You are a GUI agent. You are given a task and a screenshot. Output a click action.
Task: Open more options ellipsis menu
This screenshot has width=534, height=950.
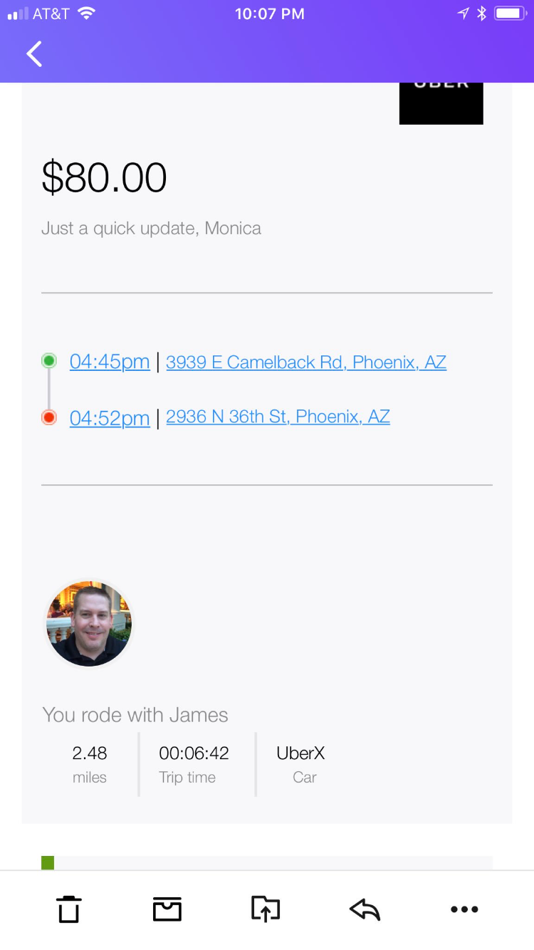(x=464, y=909)
